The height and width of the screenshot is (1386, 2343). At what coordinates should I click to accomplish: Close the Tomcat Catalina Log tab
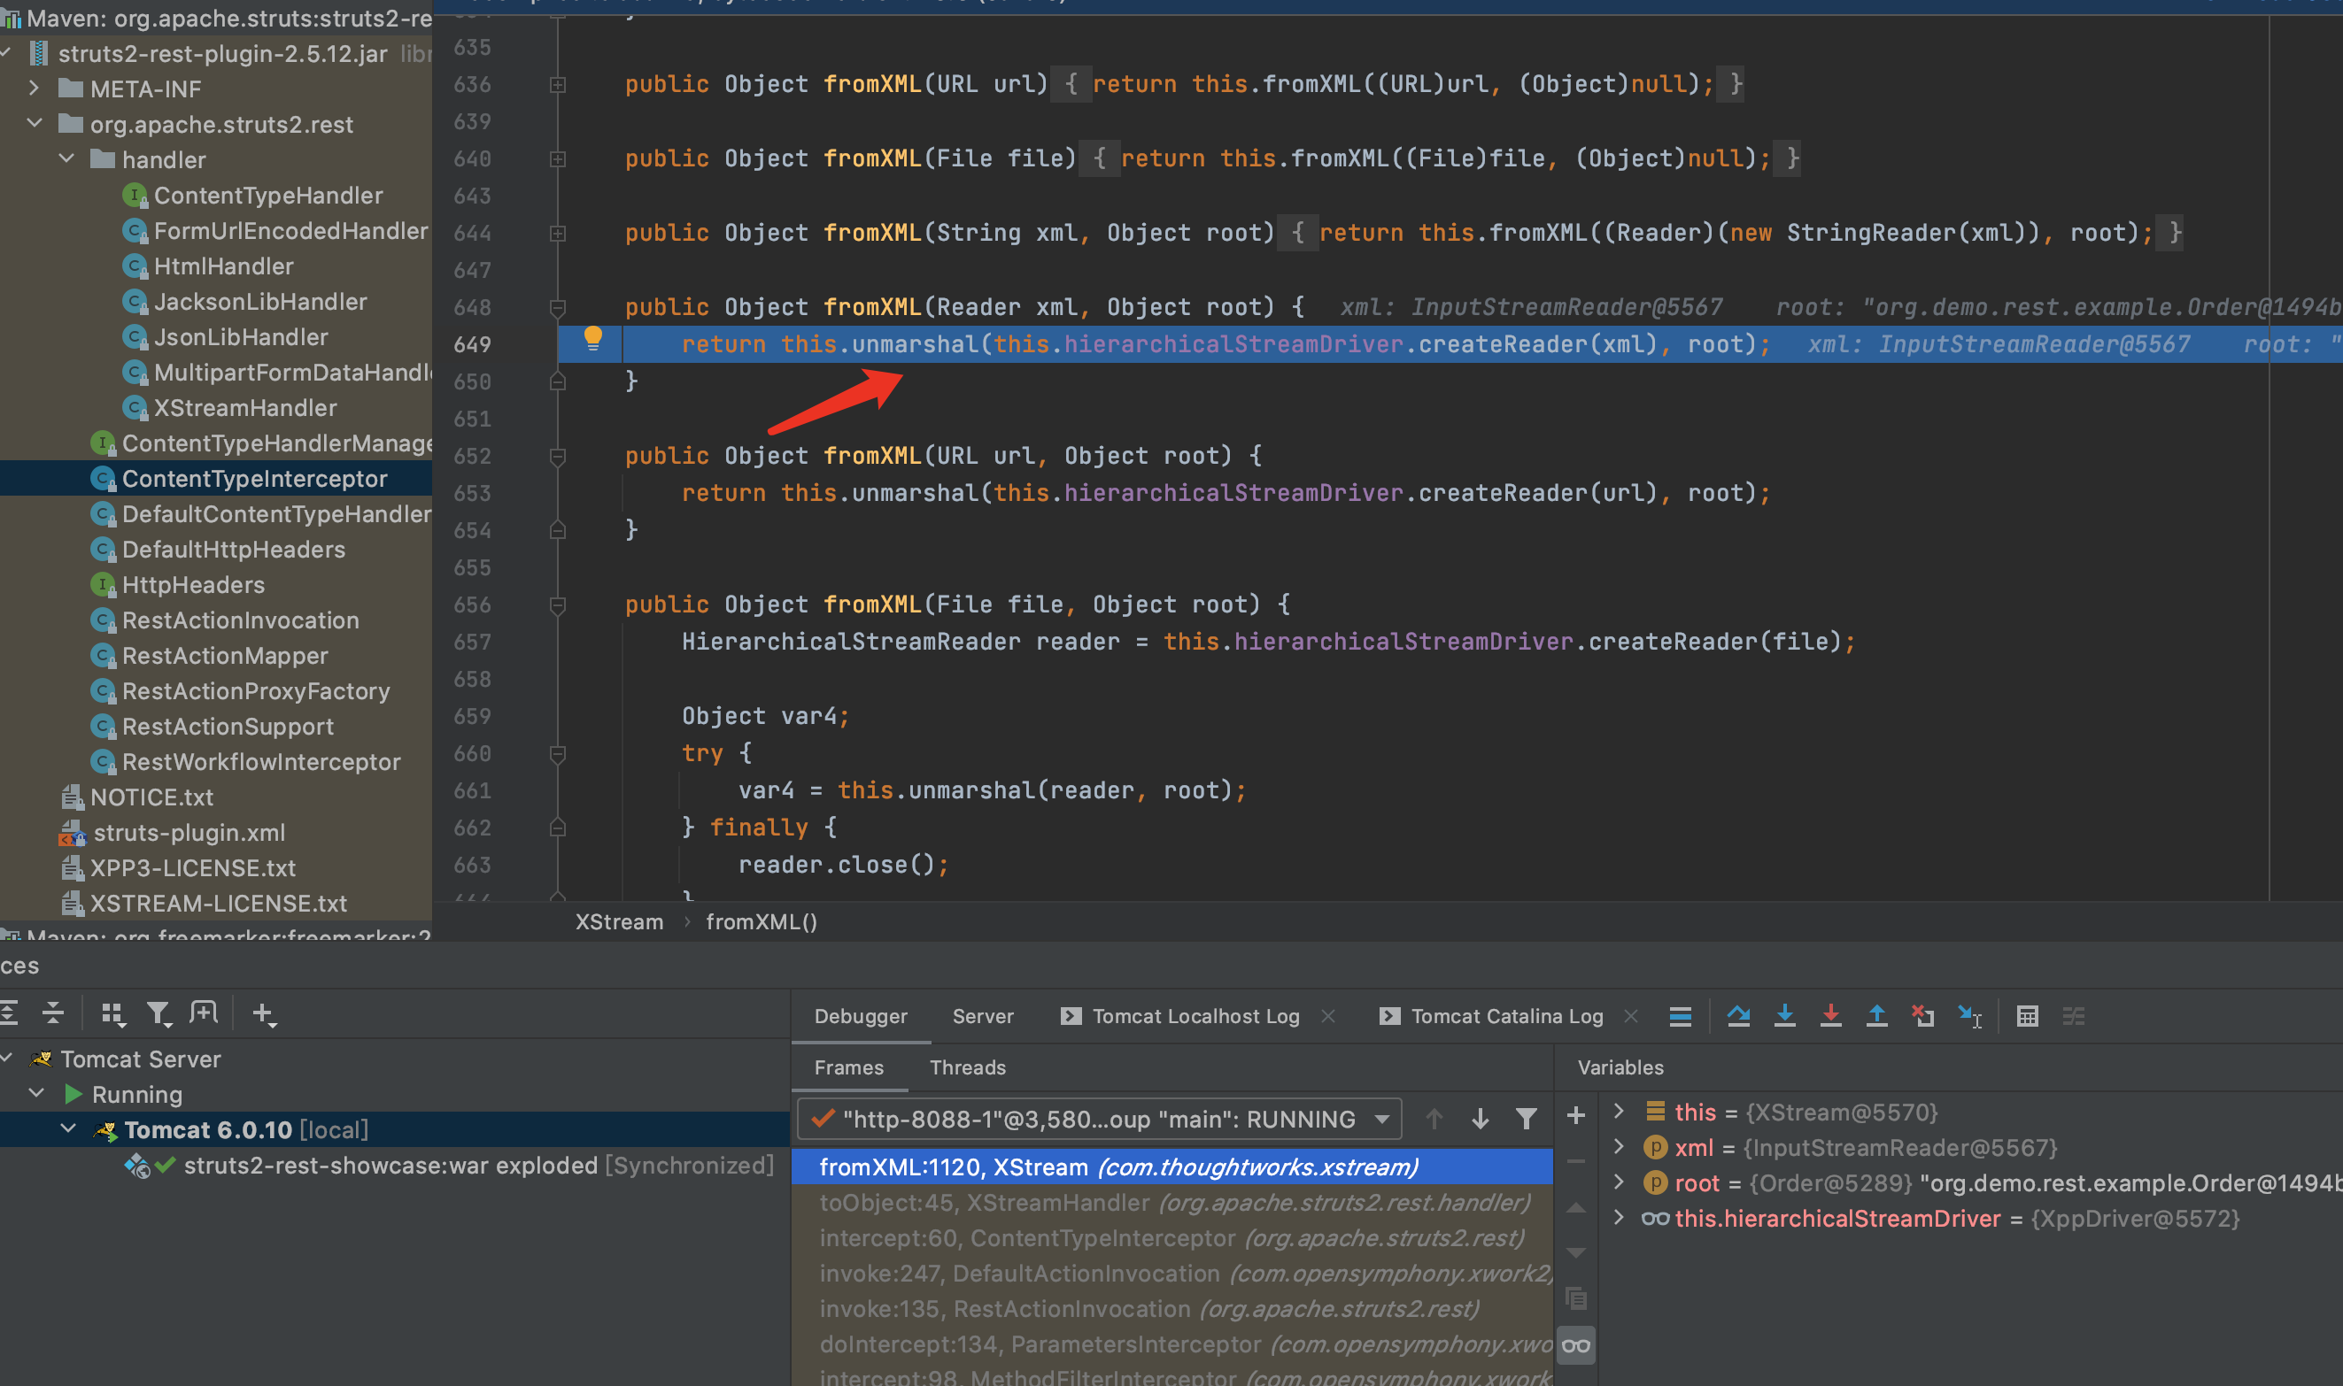1631,1016
